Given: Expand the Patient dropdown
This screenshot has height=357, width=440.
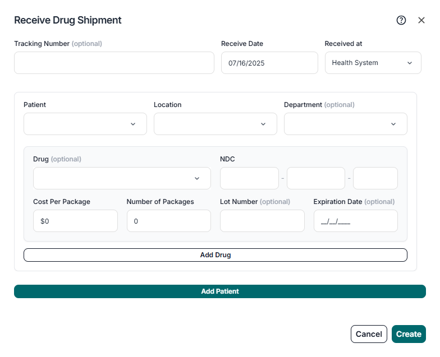Looking at the screenshot, I should pyautogui.click(x=85, y=124).
